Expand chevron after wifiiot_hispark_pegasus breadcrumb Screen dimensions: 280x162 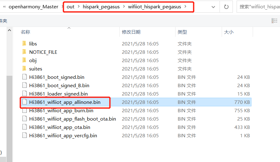[x=185, y=6]
